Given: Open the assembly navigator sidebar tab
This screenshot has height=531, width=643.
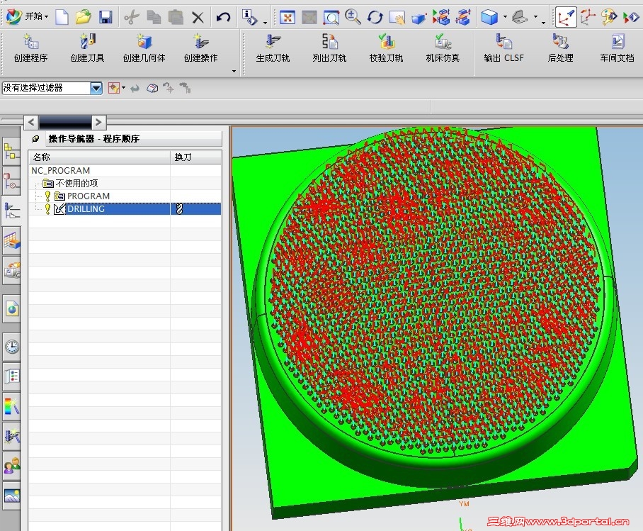Looking at the screenshot, I should click(x=11, y=151).
